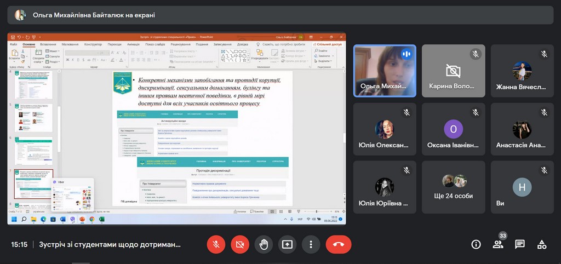
Task: Click the presenter avatar in top banner
Action: click(x=20, y=15)
